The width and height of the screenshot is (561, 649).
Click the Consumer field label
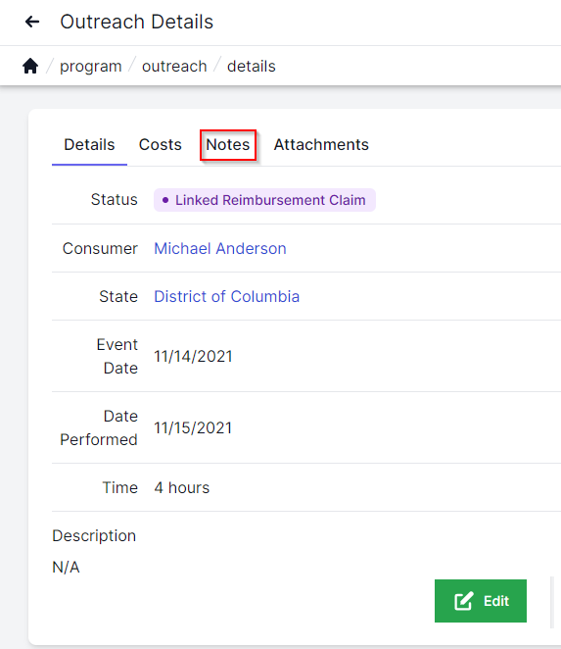pos(100,248)
